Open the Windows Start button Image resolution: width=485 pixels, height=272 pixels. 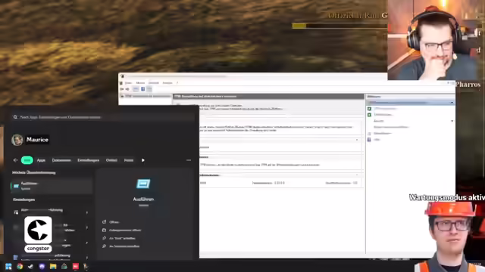pos(8,267)
